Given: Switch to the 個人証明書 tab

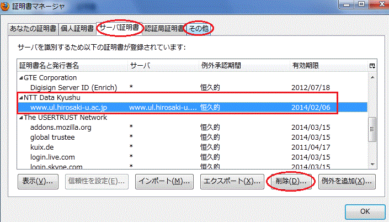Looking at the screenshot, I should coord(77,29).
